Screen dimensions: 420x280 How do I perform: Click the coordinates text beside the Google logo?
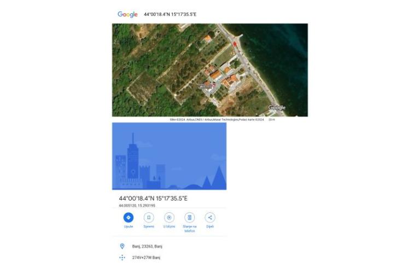[x=170, y=14]
